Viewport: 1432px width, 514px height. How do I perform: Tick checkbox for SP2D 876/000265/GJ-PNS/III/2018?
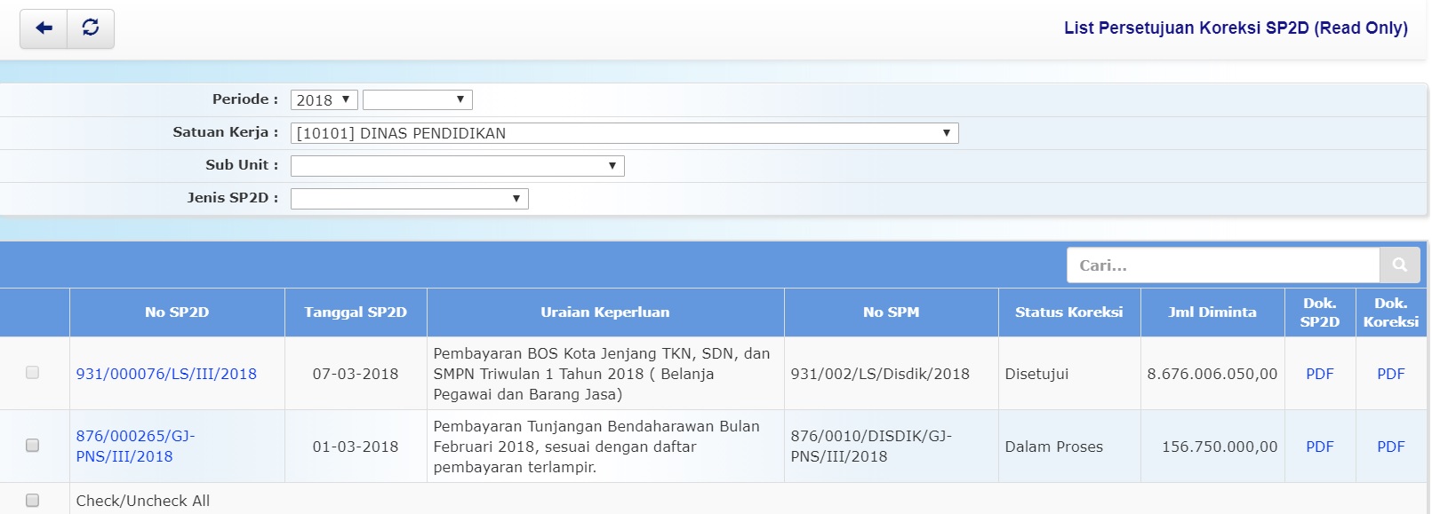click(x=33, y=446)
